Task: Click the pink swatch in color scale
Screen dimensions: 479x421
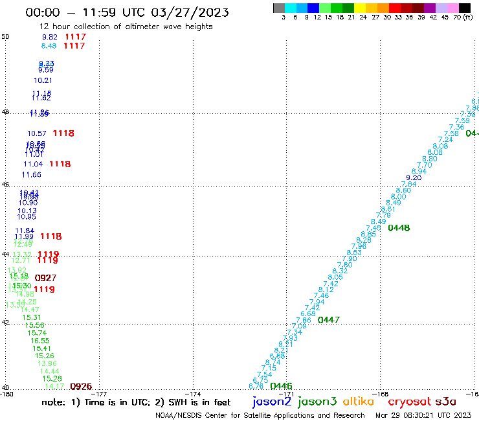Action: [x=453, y=8]
